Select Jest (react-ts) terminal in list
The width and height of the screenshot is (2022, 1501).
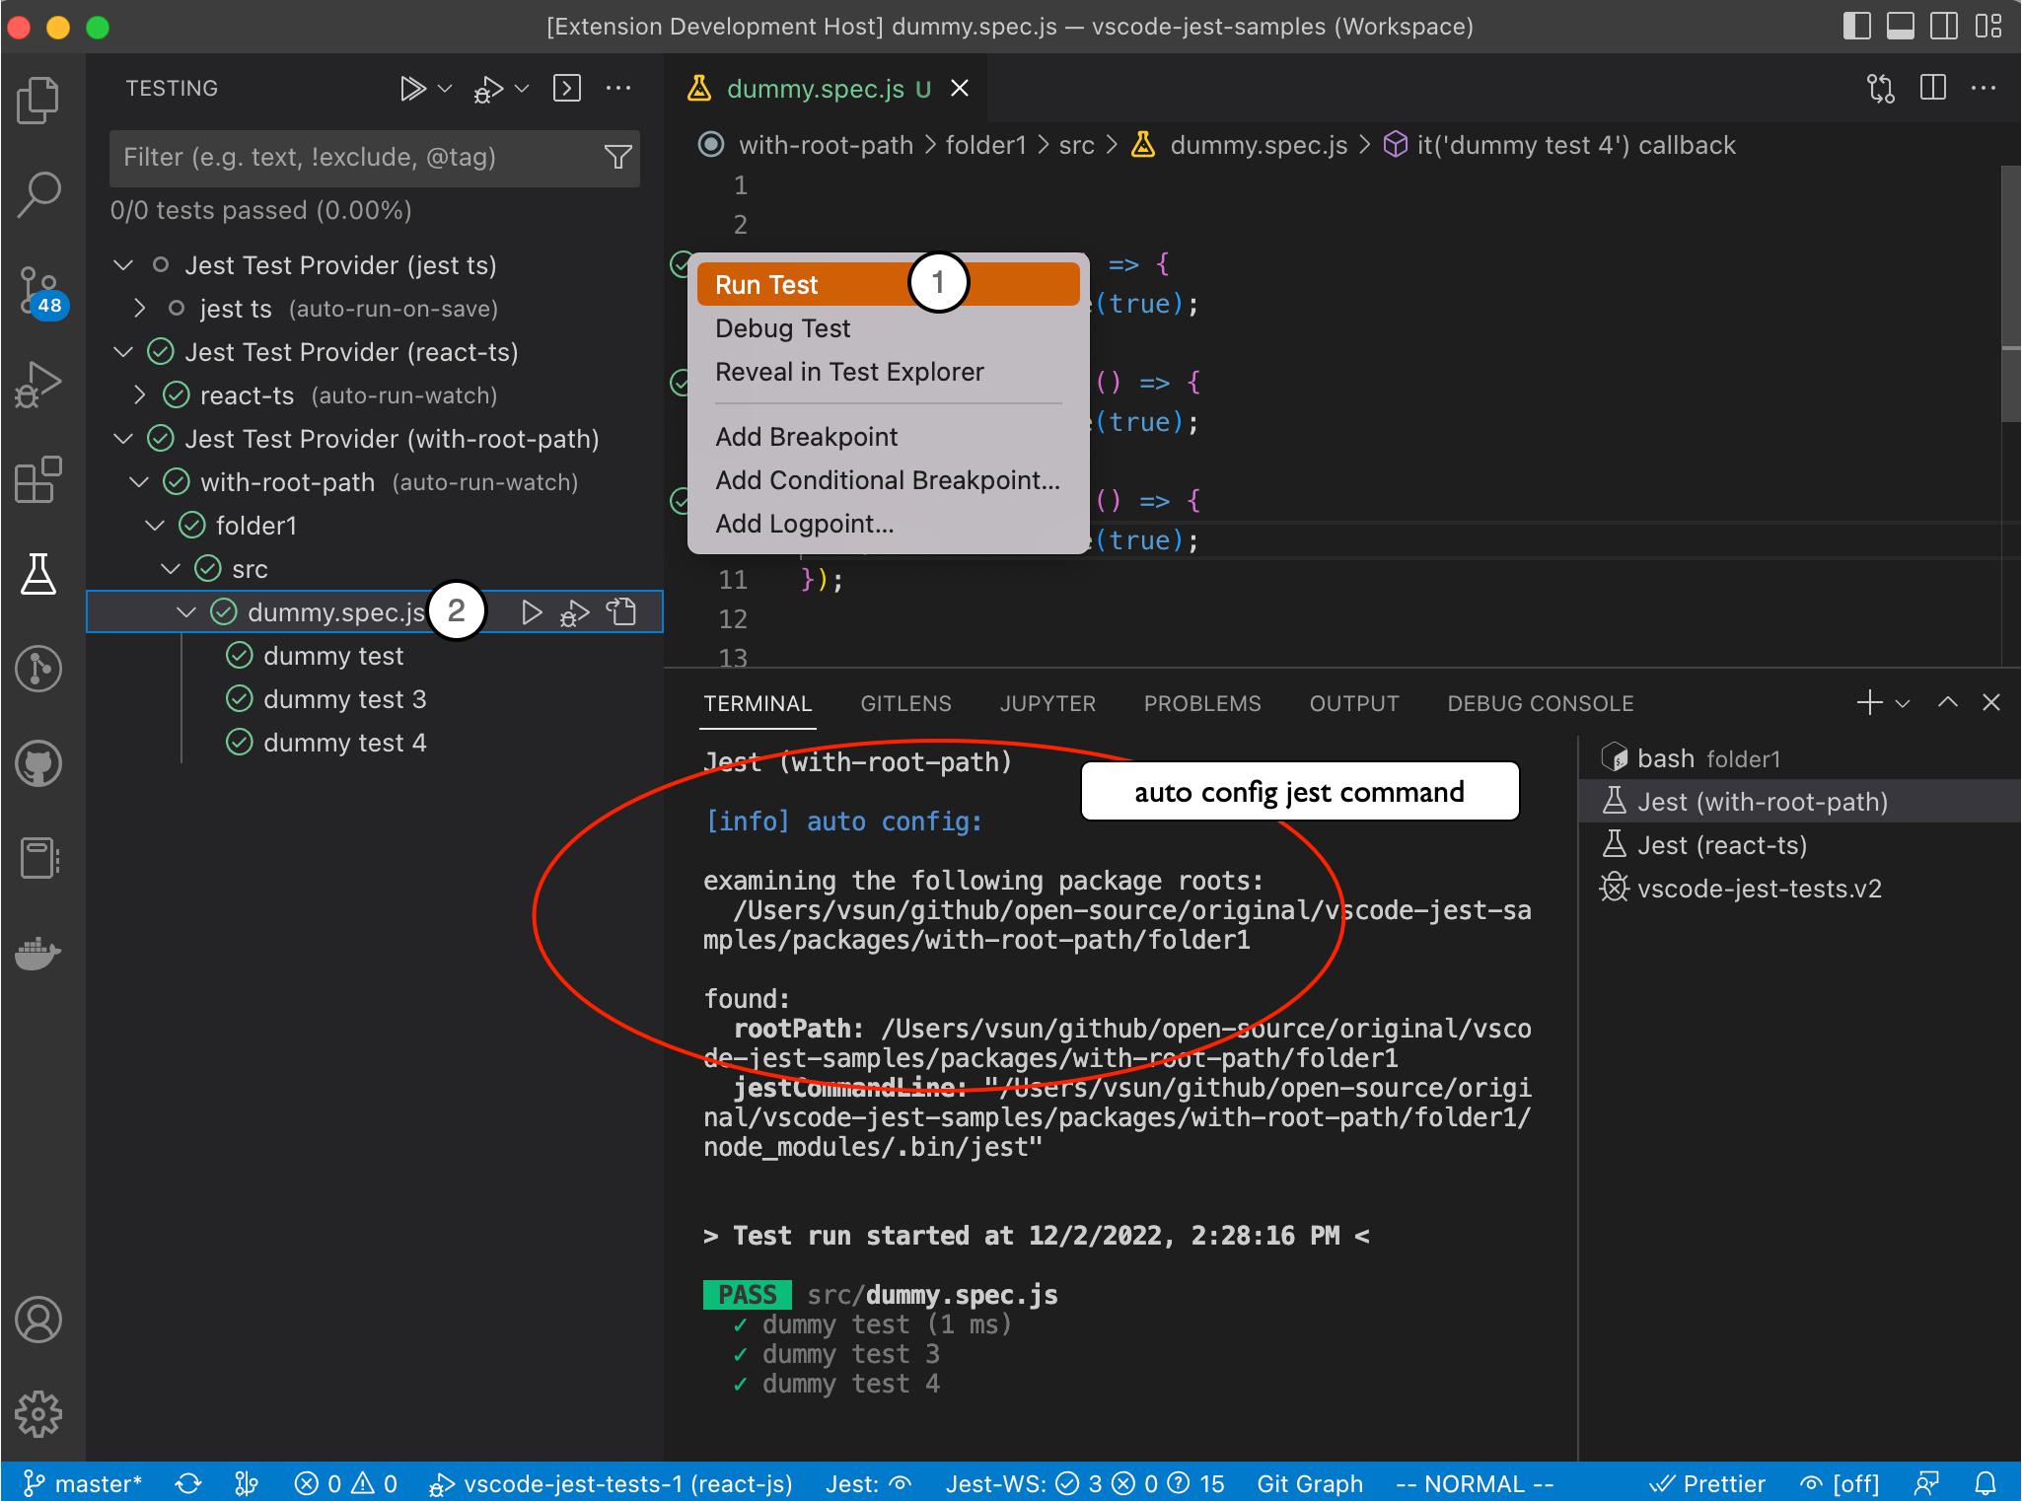point(1721,845)
